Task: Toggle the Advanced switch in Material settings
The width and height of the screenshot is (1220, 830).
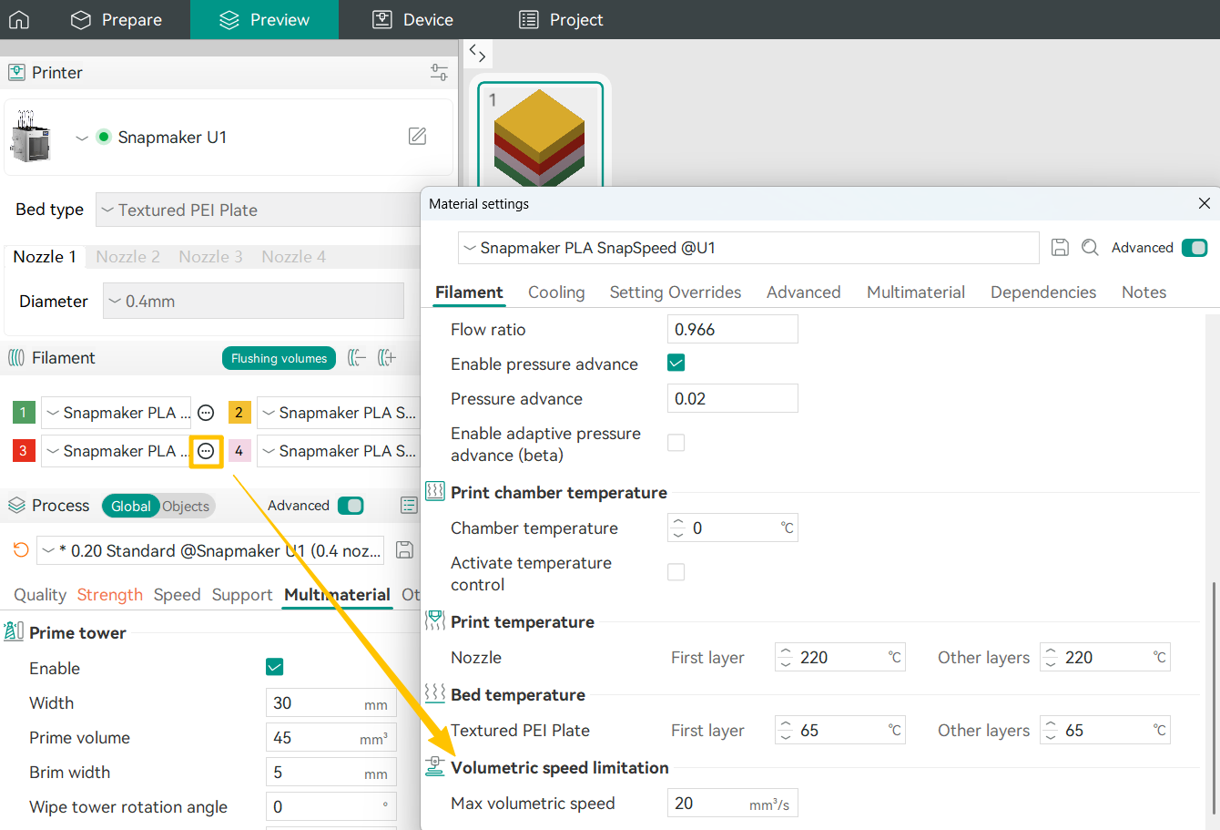Action: (1194, 248)
